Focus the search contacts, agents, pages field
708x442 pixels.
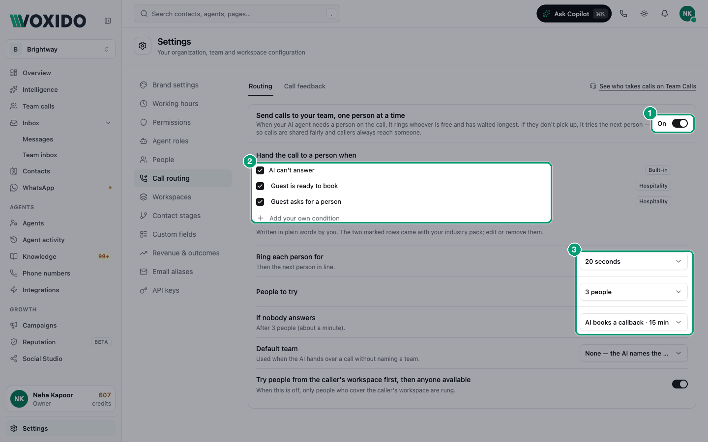[237, 14]
